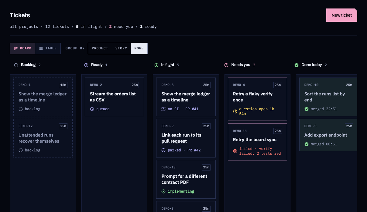Image resolution: width=367 pixels, height=212 pixels.
Task: Click the 25m badge on DEMO-13
Action: pyautogui.click(x=206, y=167)
